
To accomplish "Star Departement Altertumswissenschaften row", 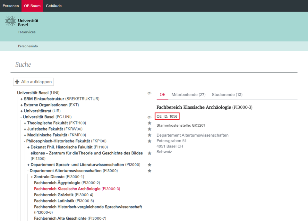I will click(150, 171).
